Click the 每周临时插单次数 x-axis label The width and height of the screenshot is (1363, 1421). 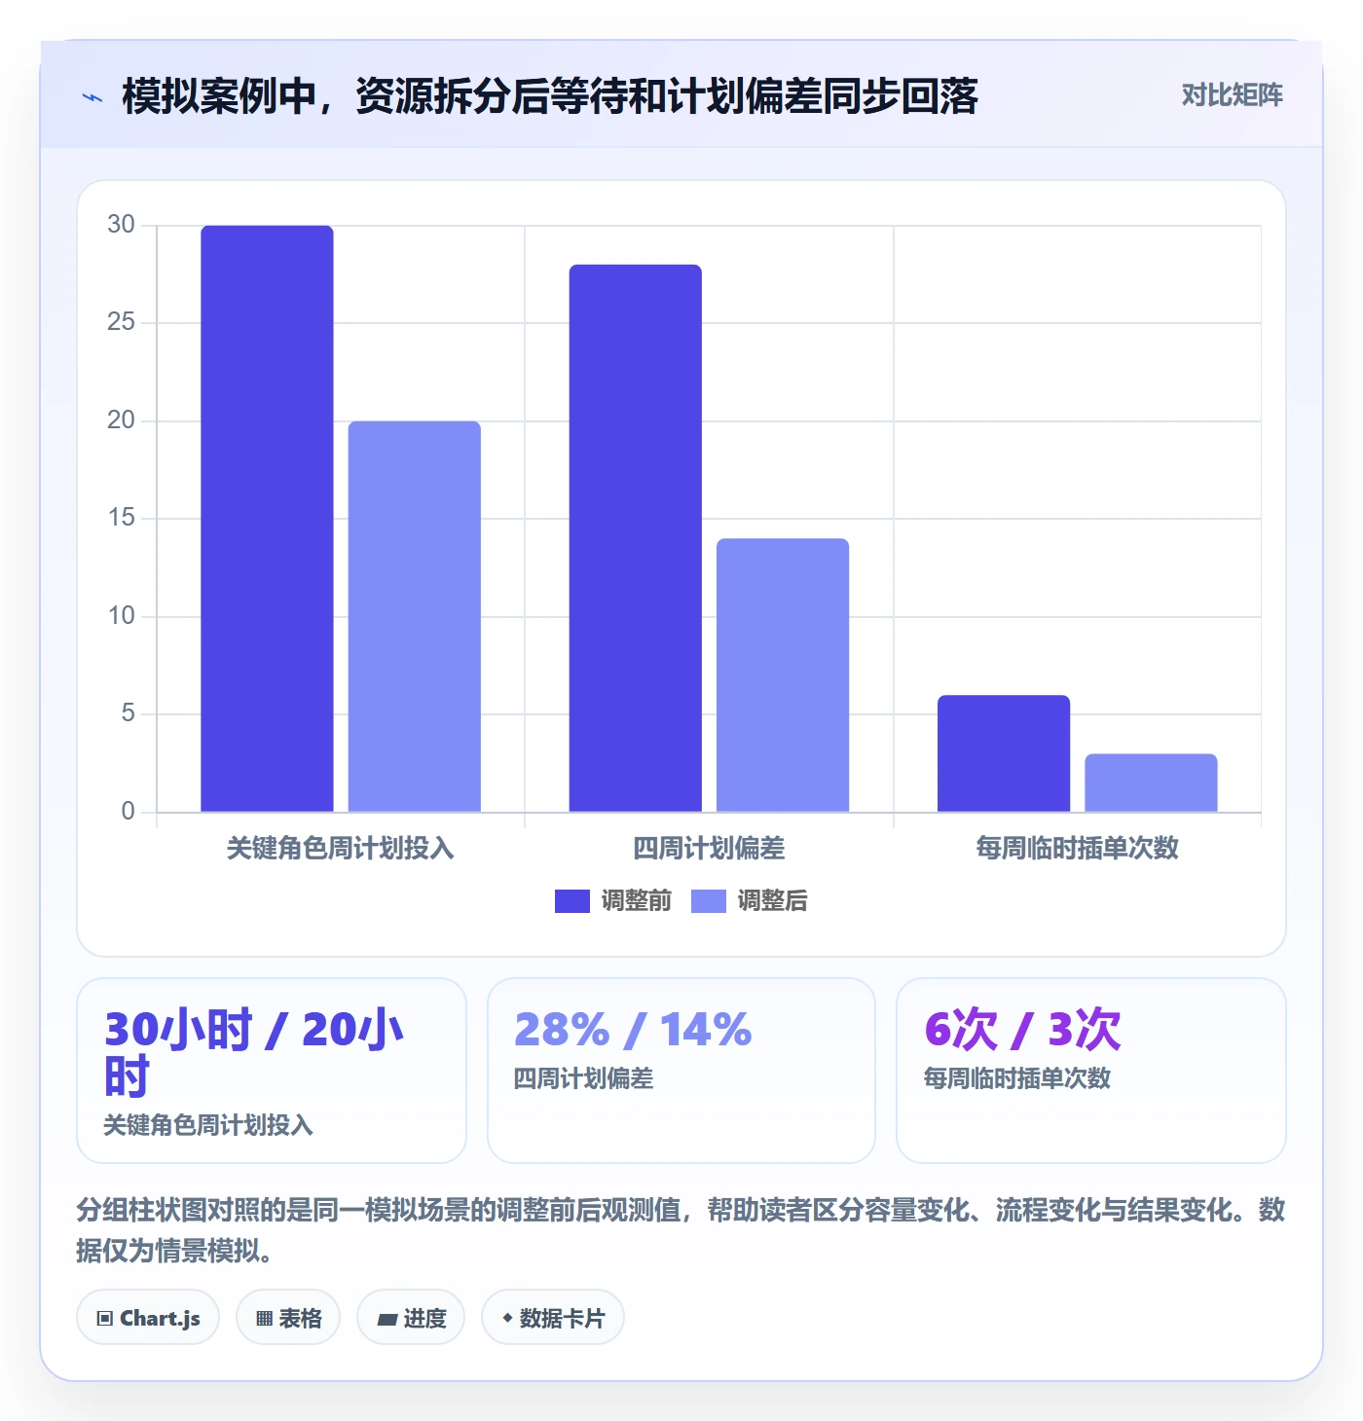click(x=1078, y=849)
